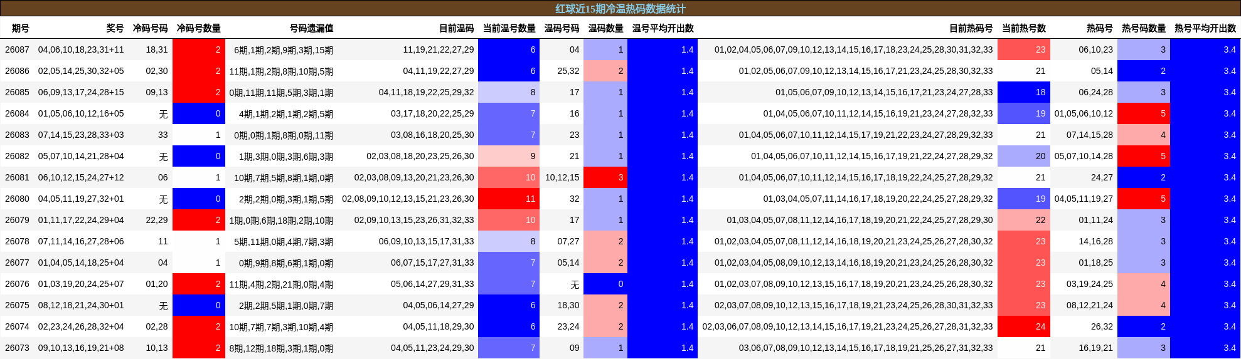1241x359 pixels.
Task: Click the 目前温码 column header
Action: pos(456,28)
